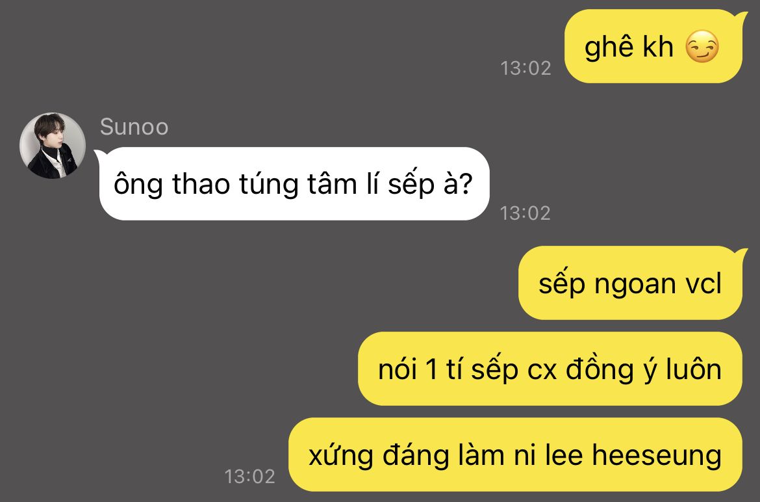Select the 'nói 1 tí sếp cx' bubble
Screen dimensions: 760x502
[x=550, y=369]
